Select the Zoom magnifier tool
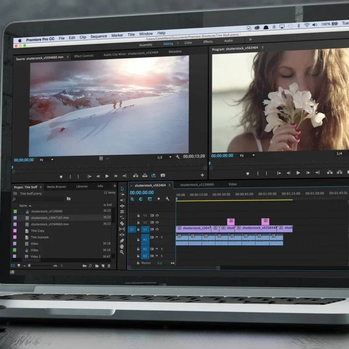 (x=122, y=252)
